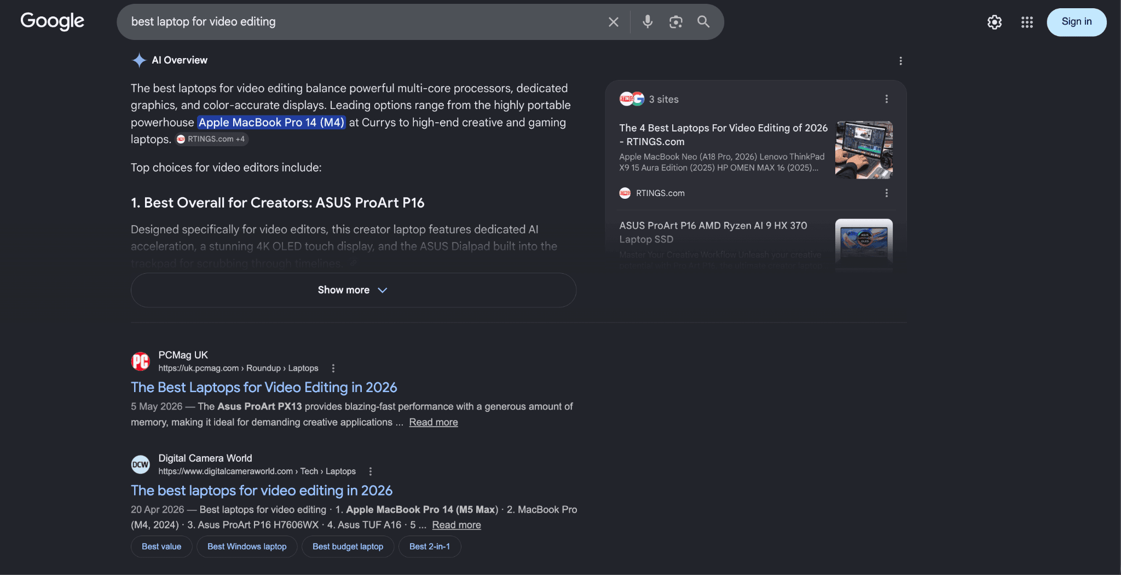Open More options for PCMag UK result
Screen dimensions: 1121x575
coord(333,369)
